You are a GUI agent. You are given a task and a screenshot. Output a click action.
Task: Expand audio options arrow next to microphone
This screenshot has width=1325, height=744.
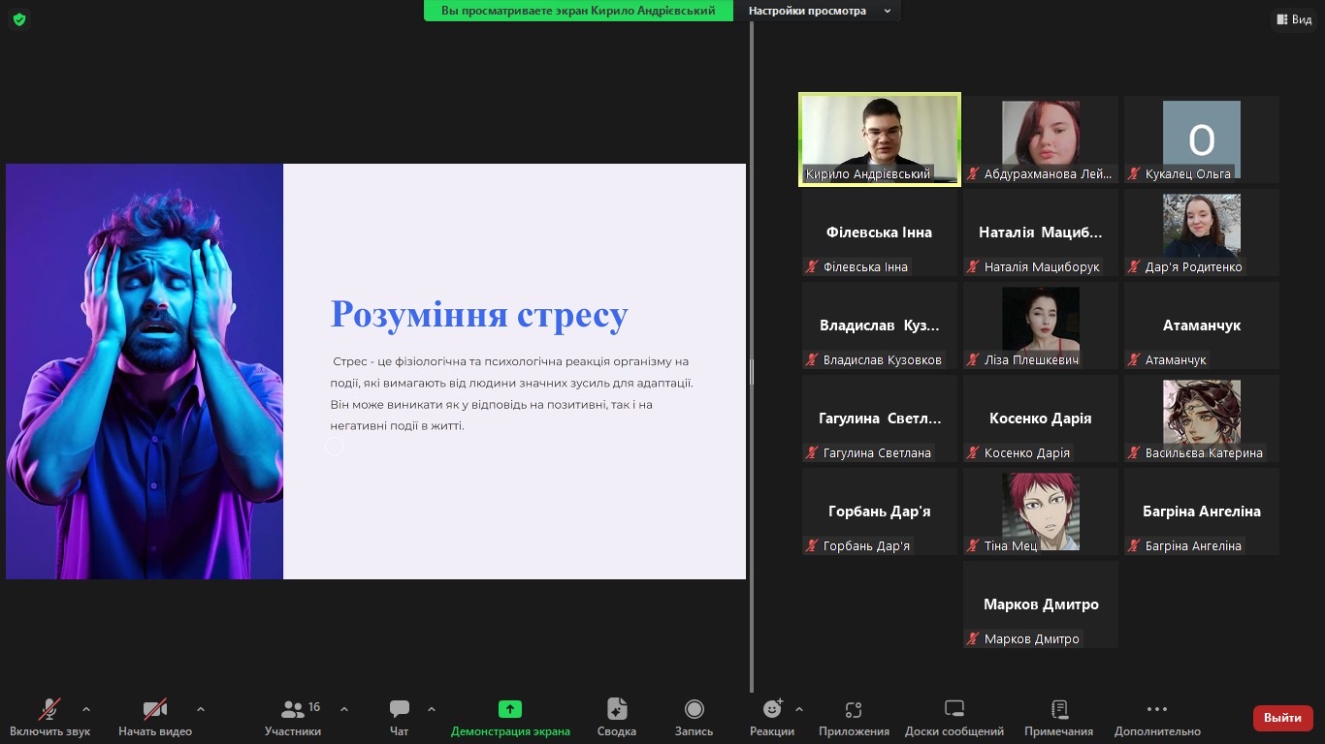point(86,709)
